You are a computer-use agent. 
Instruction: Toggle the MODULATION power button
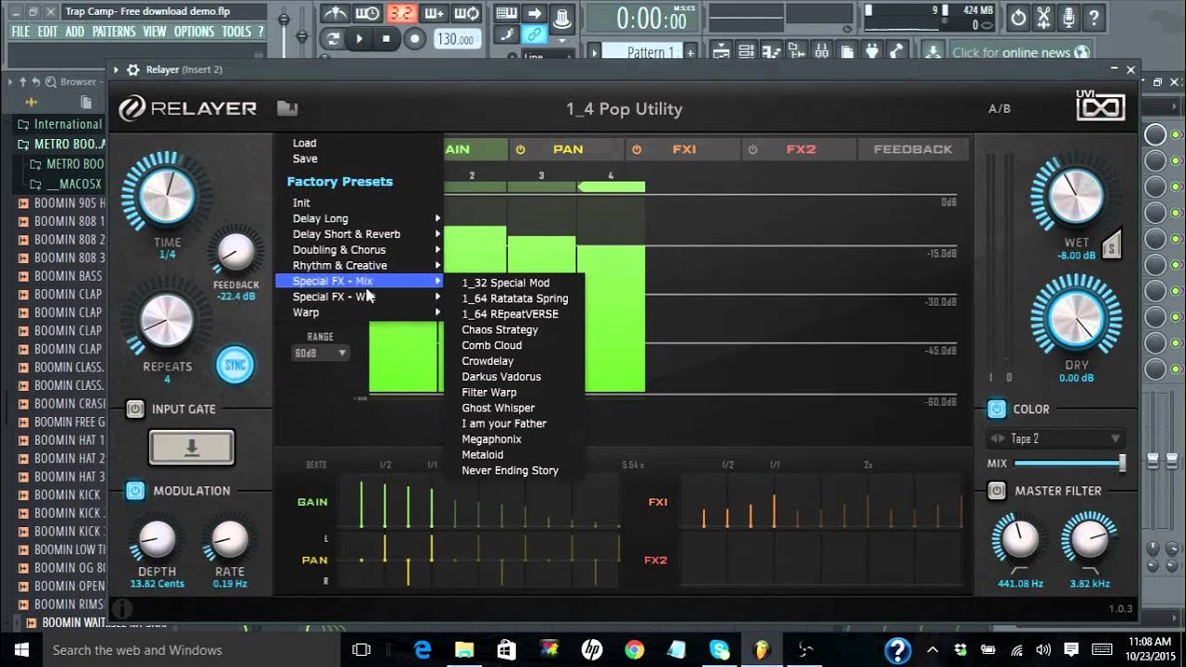point(135,491)
